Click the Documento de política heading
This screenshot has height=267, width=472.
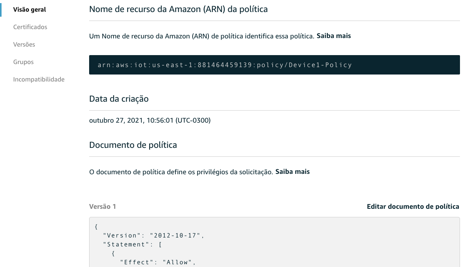[x=133, y=145]
